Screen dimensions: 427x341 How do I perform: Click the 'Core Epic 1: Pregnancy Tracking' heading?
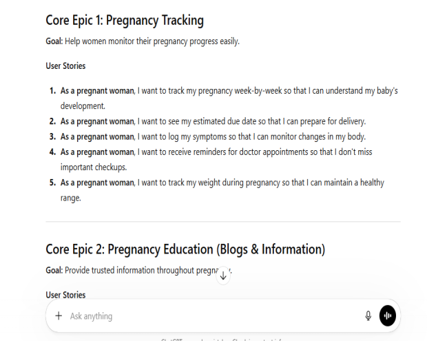pos(124,21)
